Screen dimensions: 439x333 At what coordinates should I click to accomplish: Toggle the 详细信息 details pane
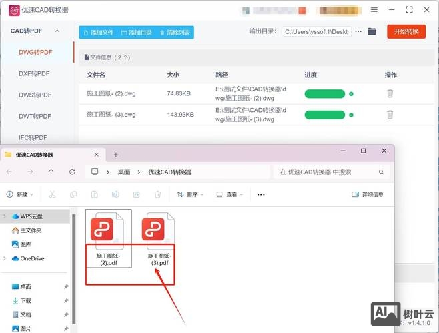(368, 194)
